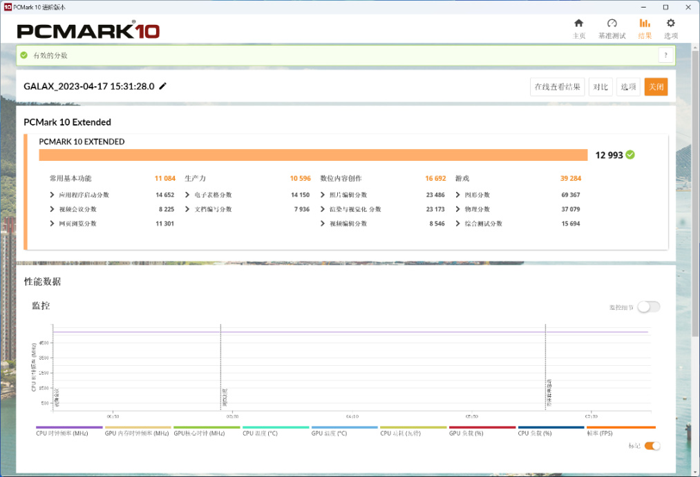700x477 pixels.
Task: Go to the 主页 home icon
Action: [x=578, y=23]
